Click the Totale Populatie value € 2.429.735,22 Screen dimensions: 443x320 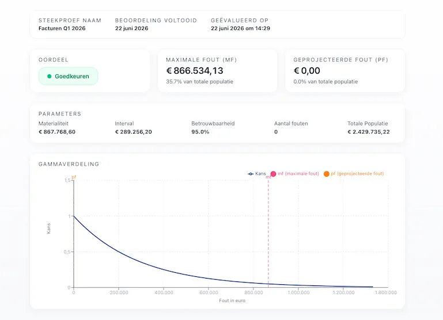coord(369,132)
